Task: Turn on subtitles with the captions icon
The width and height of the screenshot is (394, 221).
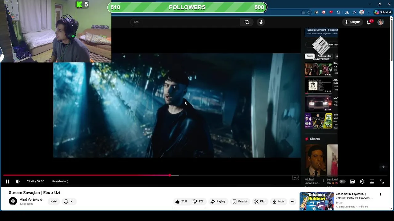Action: (352, 181)
